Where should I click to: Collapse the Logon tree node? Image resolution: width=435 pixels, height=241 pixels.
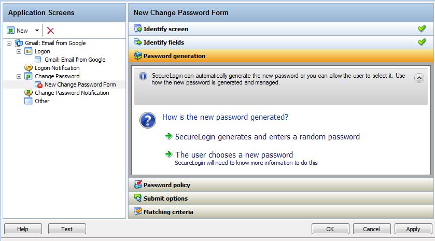19,51
